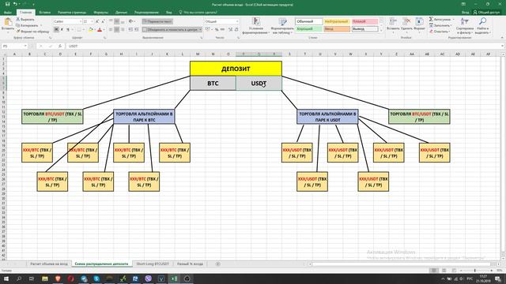
Task: Open Skype from the taskbar
Action: click(96, 278)
